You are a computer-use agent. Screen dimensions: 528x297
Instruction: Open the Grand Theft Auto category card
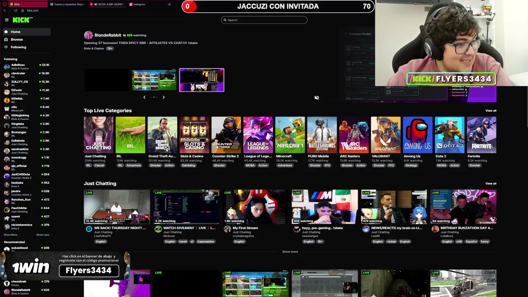[162, 135]
